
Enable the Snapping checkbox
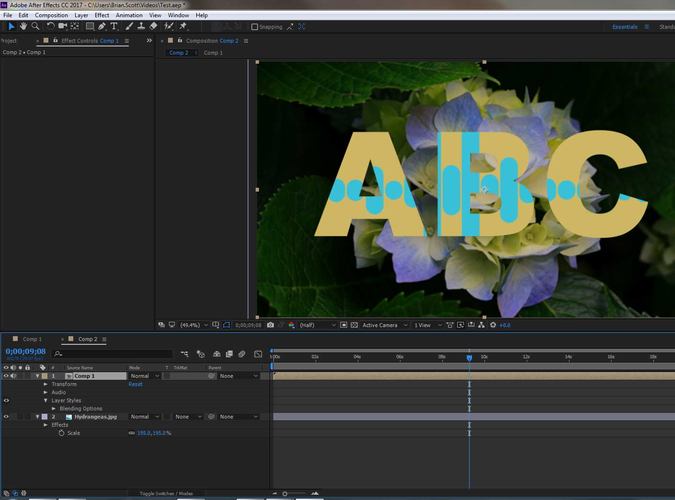pos(255,27)
